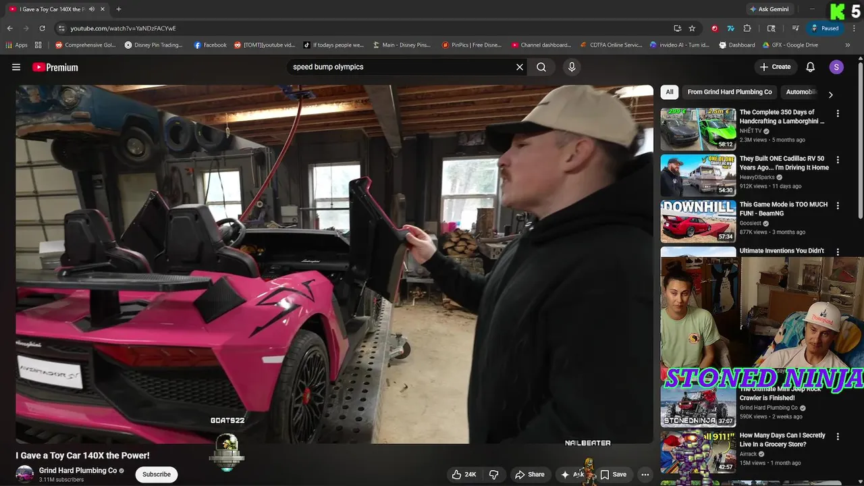Open the Chrome three-dot menu
864x486 pixels.
point(853,28)
